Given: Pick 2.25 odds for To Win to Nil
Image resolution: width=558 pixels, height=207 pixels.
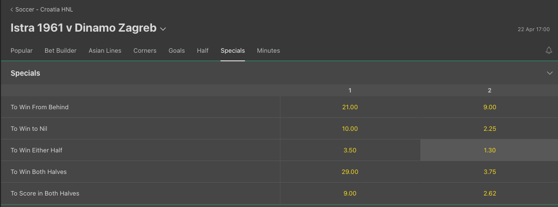Looking at the screenshot, I should tap(489, 129).
